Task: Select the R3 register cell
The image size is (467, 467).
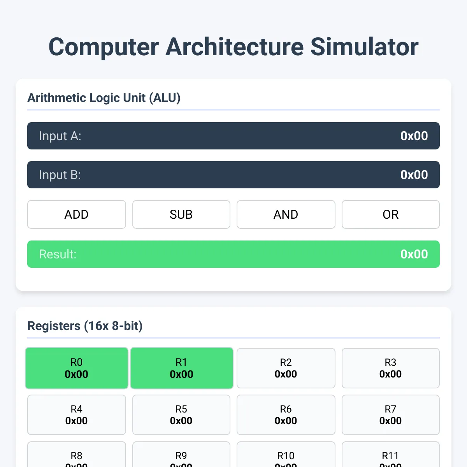Action: pos(391,368)
